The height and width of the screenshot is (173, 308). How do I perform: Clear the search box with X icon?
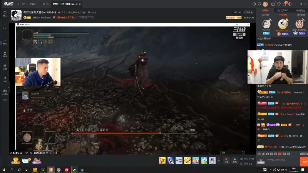[44, 4]
